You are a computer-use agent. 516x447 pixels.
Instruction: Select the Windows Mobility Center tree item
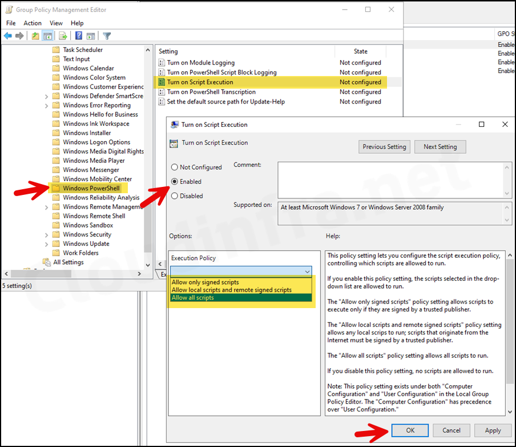[98, 179]
